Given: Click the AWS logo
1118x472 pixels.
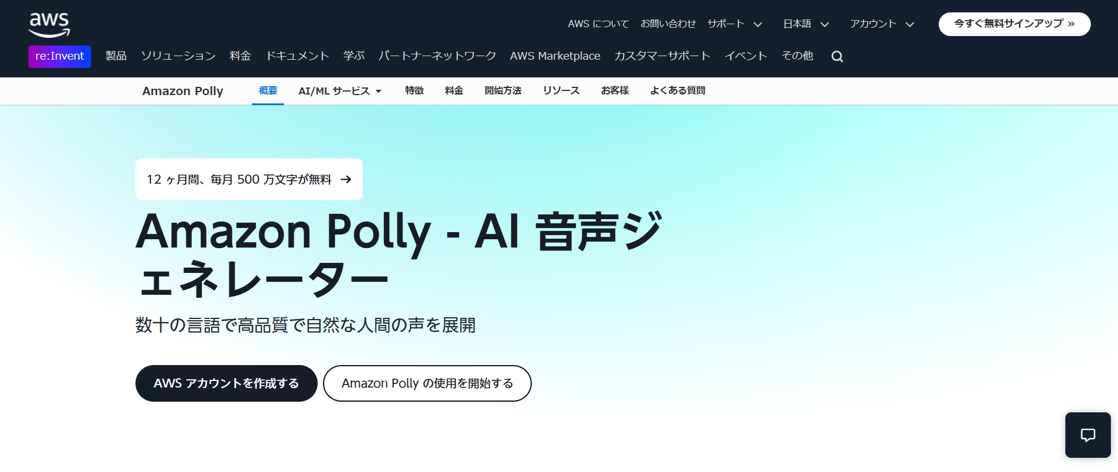Looking at the screenshot, I should (x=49, y=24).
